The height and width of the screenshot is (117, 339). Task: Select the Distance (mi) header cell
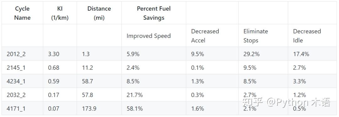tap(99, 13)
